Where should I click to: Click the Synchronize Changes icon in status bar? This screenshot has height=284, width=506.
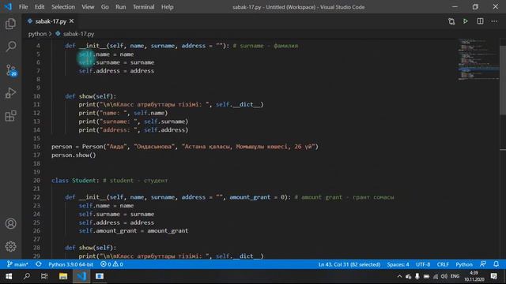point(39,264)
